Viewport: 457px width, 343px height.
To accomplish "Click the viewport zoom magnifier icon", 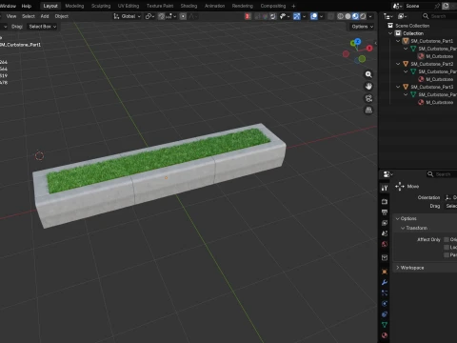I will click(368, 74).
